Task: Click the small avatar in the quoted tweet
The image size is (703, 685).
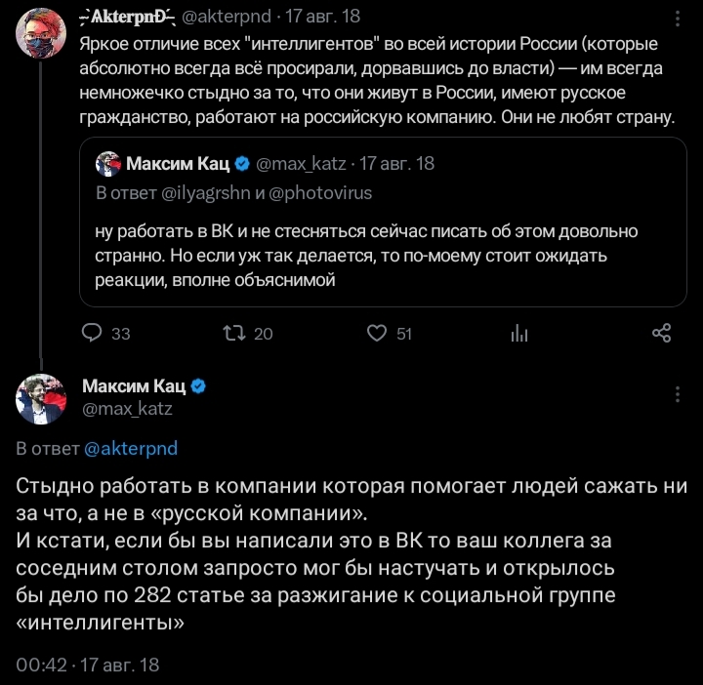Action: coord(107,163)
